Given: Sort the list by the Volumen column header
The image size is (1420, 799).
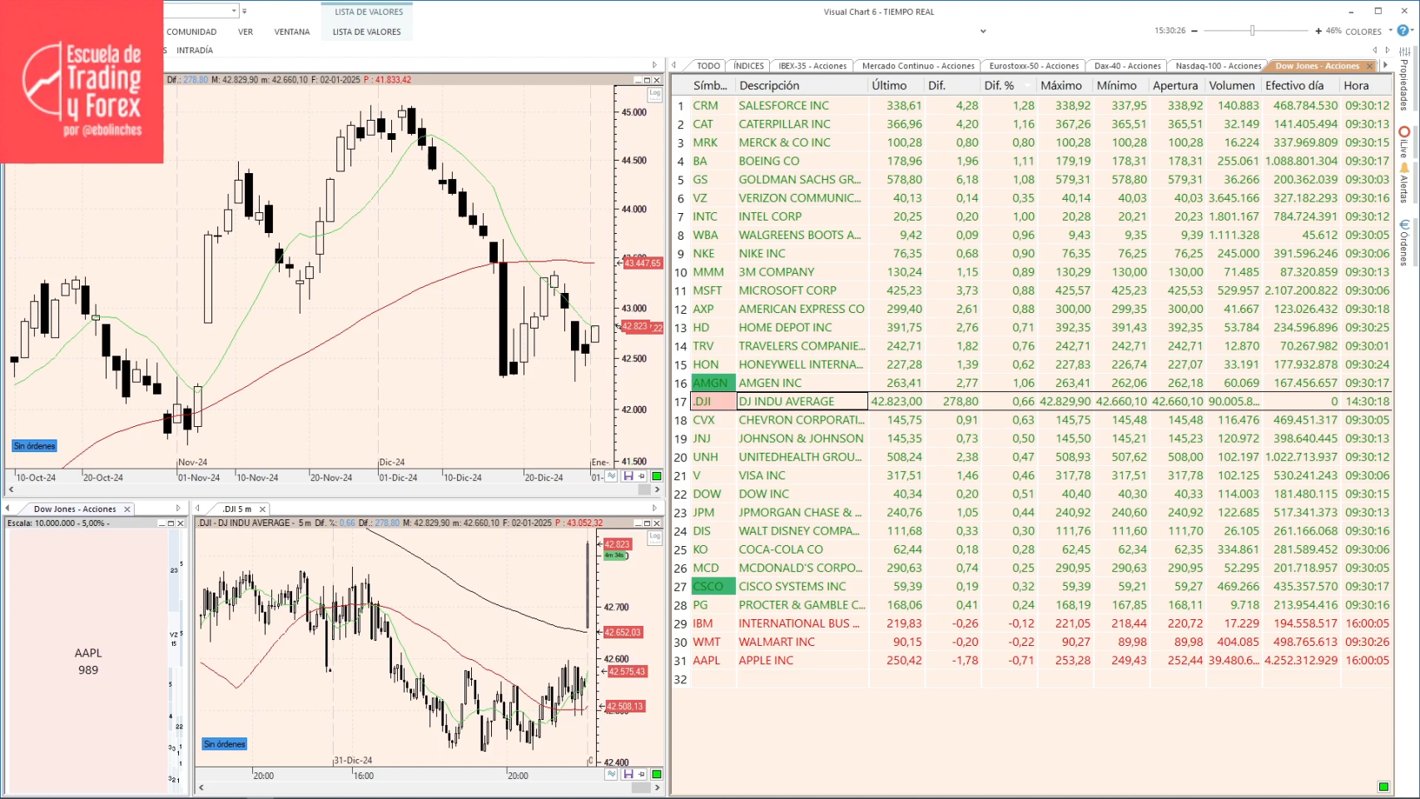Looking at the screenshot, I should point(1232,85).
